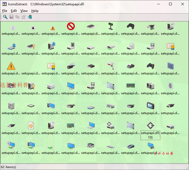Select the green RAM memory module icon

pyautogui.click(x=131, y=86)
